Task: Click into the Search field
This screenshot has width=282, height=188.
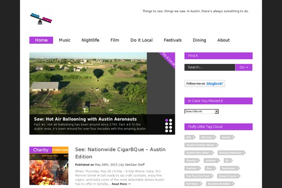Action: [x=210, y=67]
